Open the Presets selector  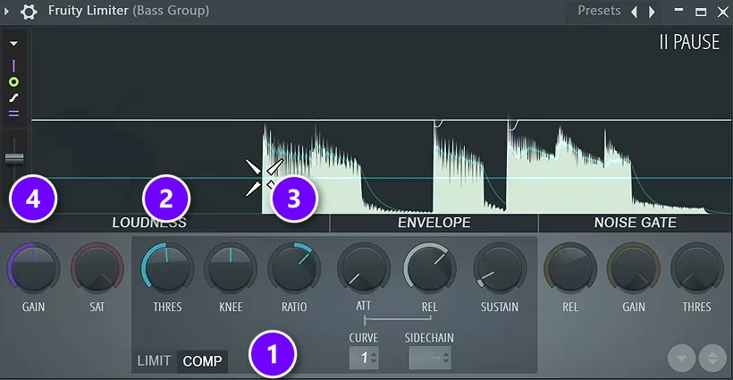[599, 11]
